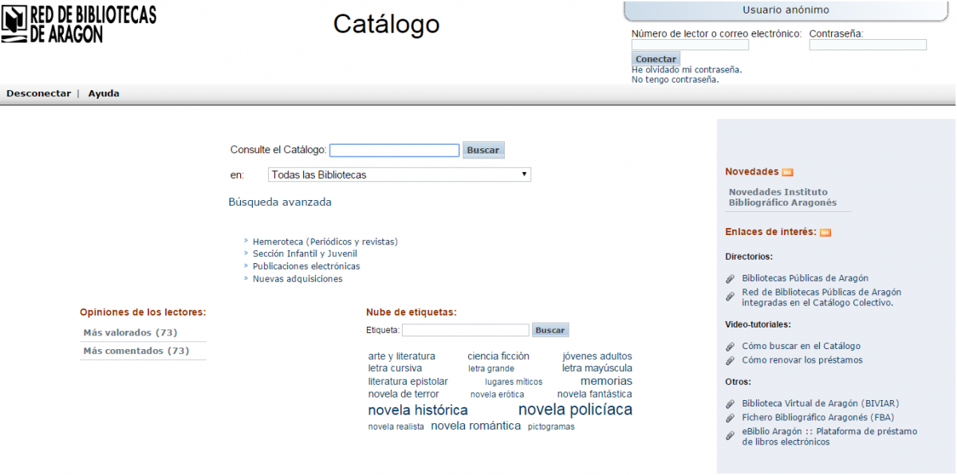957x475 pixels.
Task: Open the Ayuda menu item
Action: pyautogui.click(x=104, y=93)
